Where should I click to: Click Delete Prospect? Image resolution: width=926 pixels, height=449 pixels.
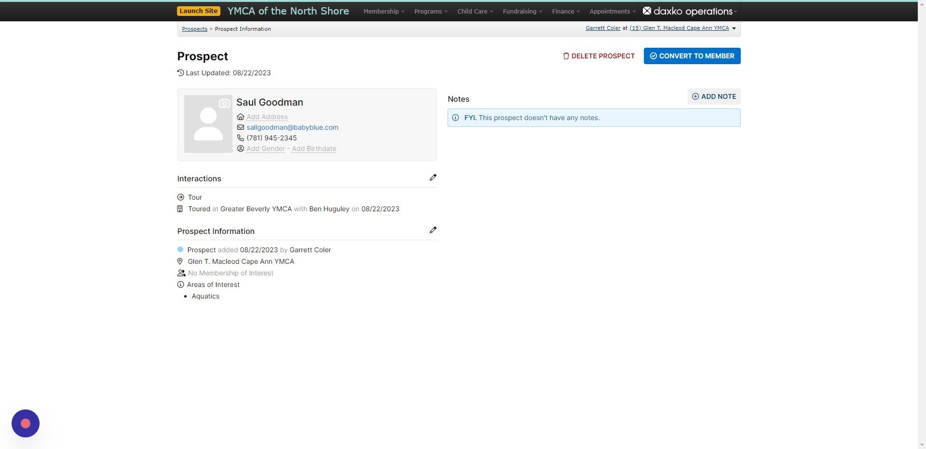[599, 56]
